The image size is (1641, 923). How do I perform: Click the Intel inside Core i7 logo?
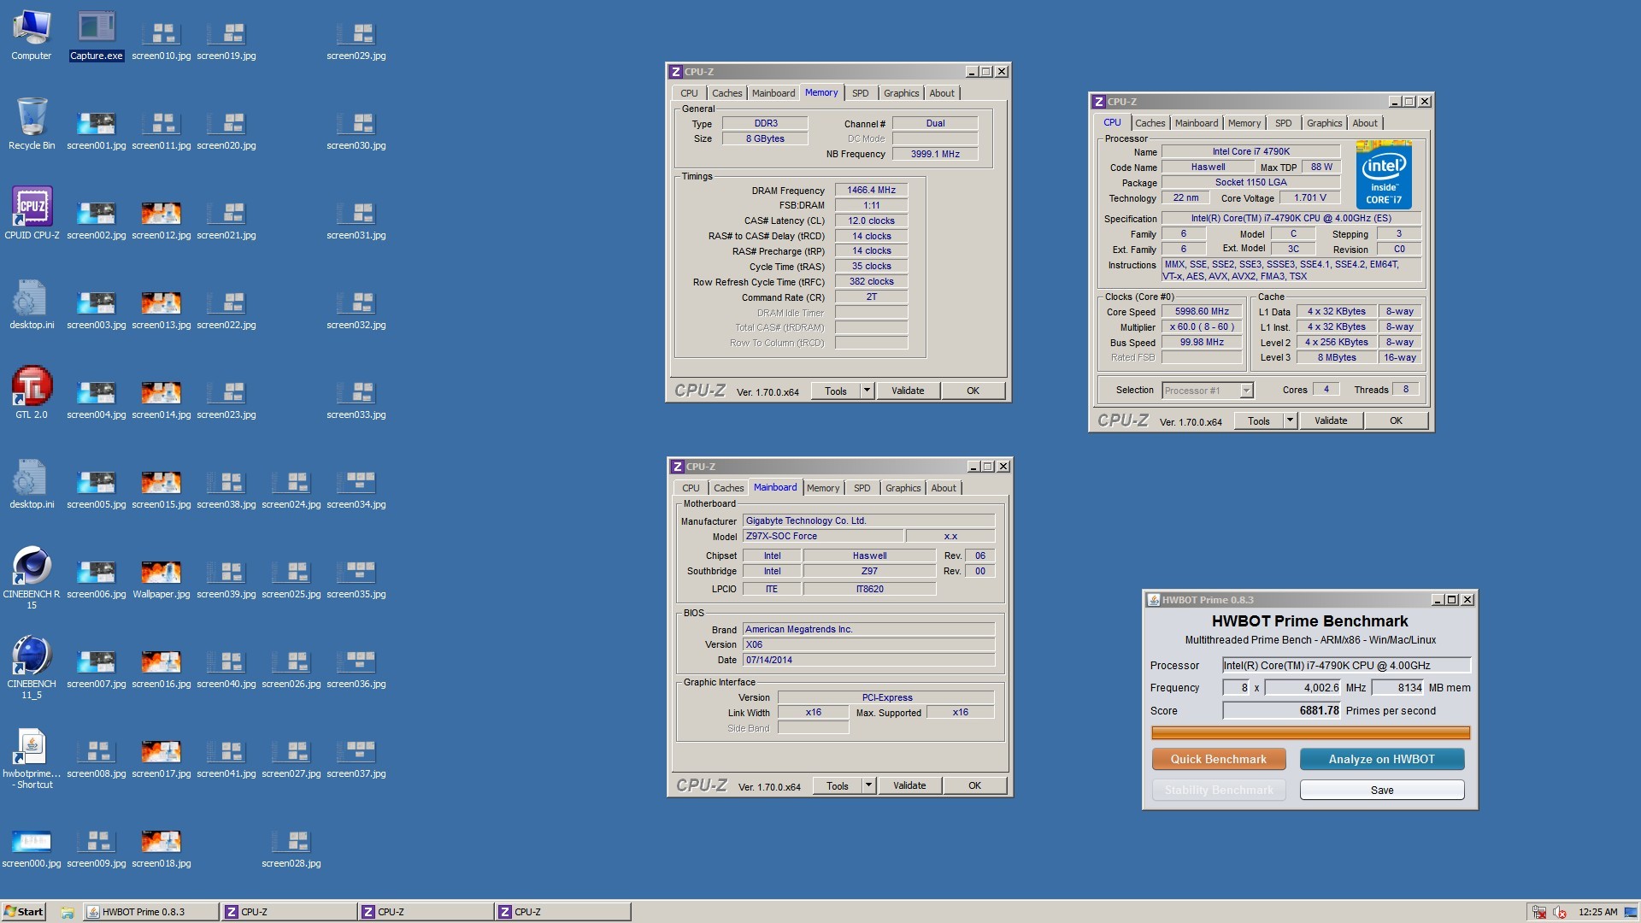[x=1384, y=175]
